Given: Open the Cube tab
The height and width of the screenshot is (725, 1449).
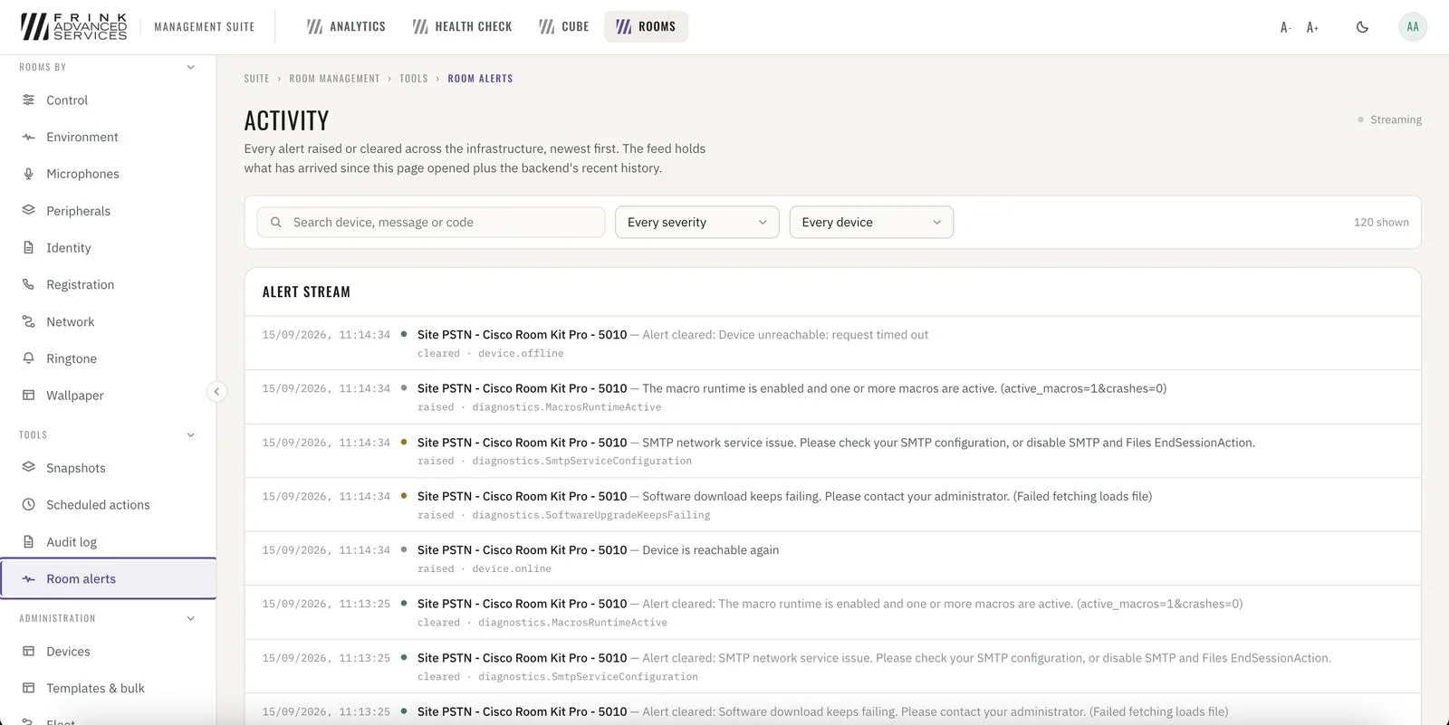Looking at the screenshot, I should click(x=564, y=27).
